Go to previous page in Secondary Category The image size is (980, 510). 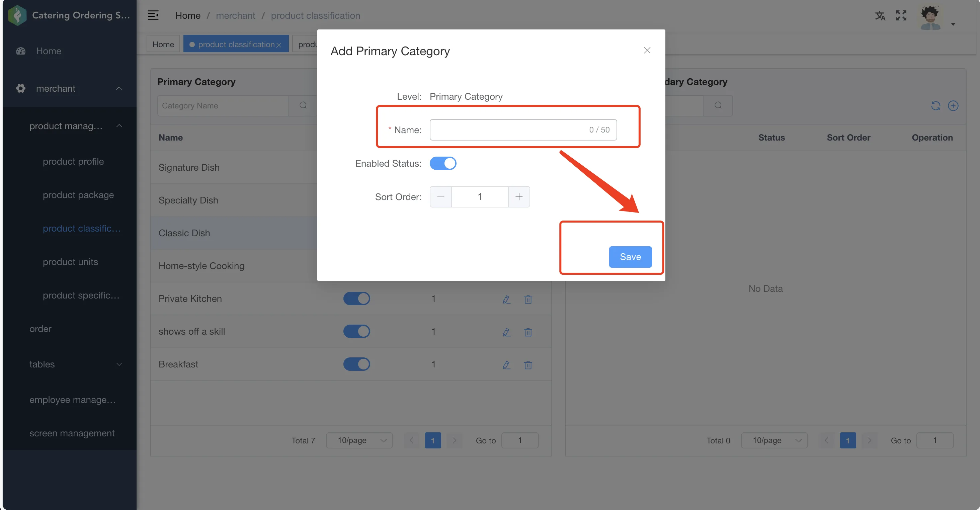click(x=826, y=440)
